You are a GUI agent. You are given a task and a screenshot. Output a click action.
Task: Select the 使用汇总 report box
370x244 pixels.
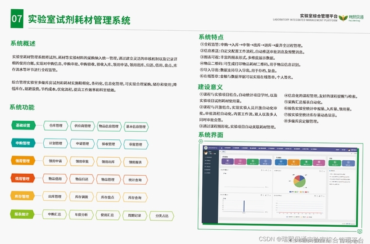click(x=108, y=215)
